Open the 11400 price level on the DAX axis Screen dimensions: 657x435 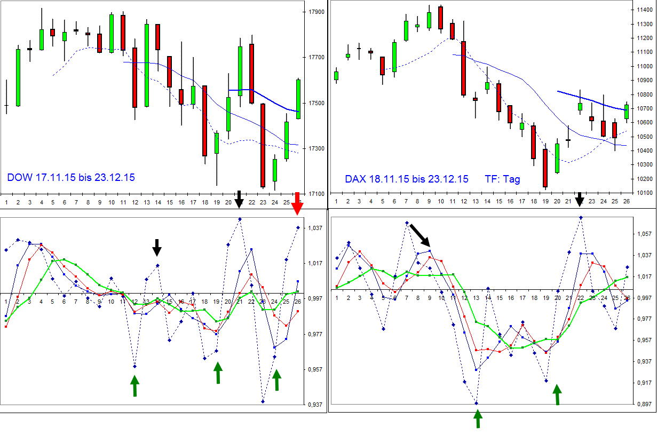click(x=644, y=10)
